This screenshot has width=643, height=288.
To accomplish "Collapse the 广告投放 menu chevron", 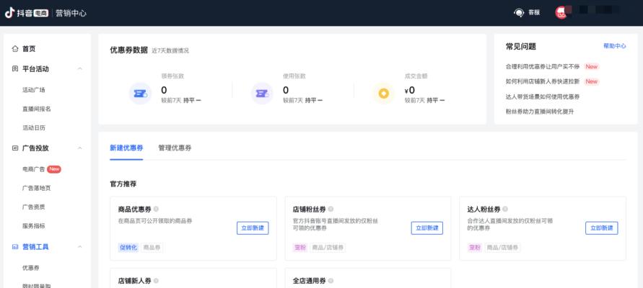I will point(80,148).
